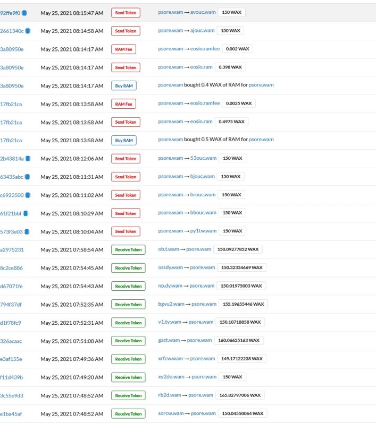Select amount 160.06655163 WAX
Image resolution: width=376 pixels, height=424 pixels.
pyautogui.click(x=239, y=340)
